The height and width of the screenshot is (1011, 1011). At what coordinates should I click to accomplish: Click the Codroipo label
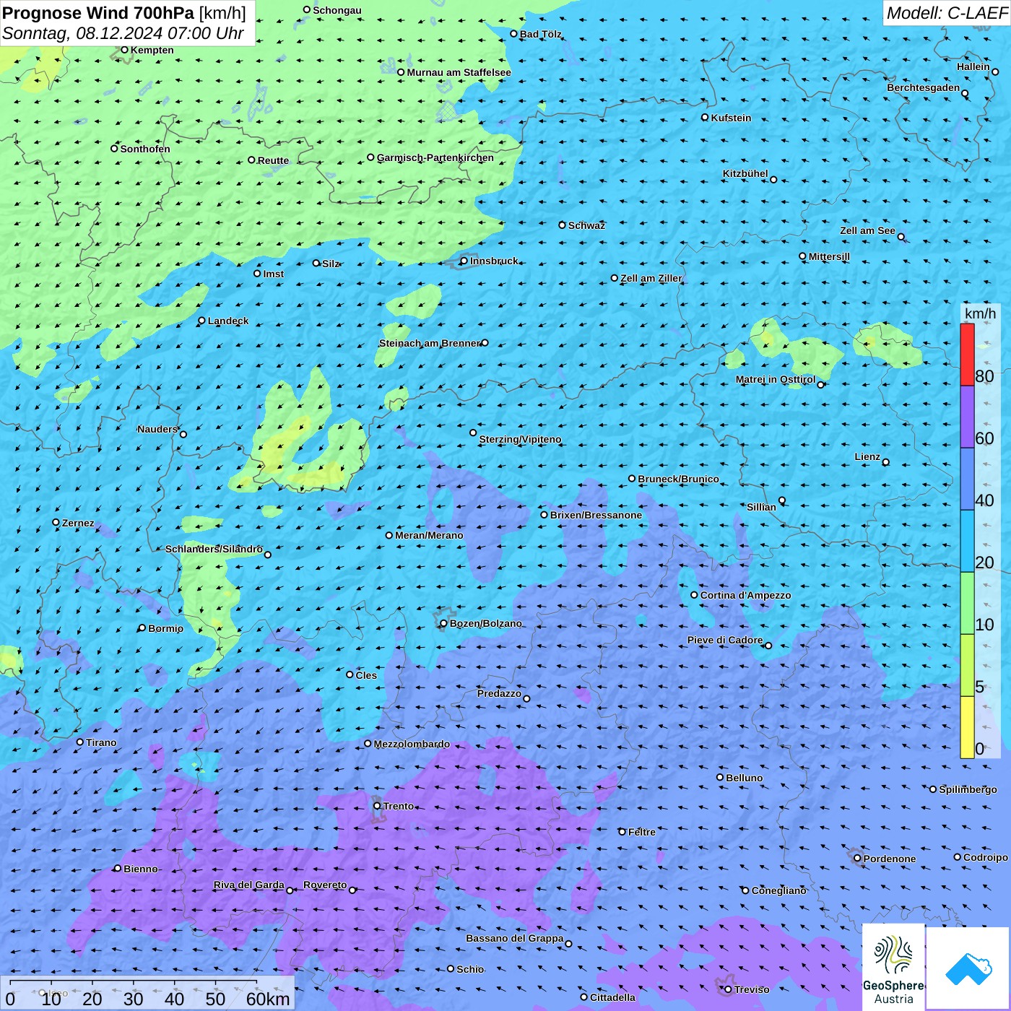pyautogui.click(x=986, y=857)
